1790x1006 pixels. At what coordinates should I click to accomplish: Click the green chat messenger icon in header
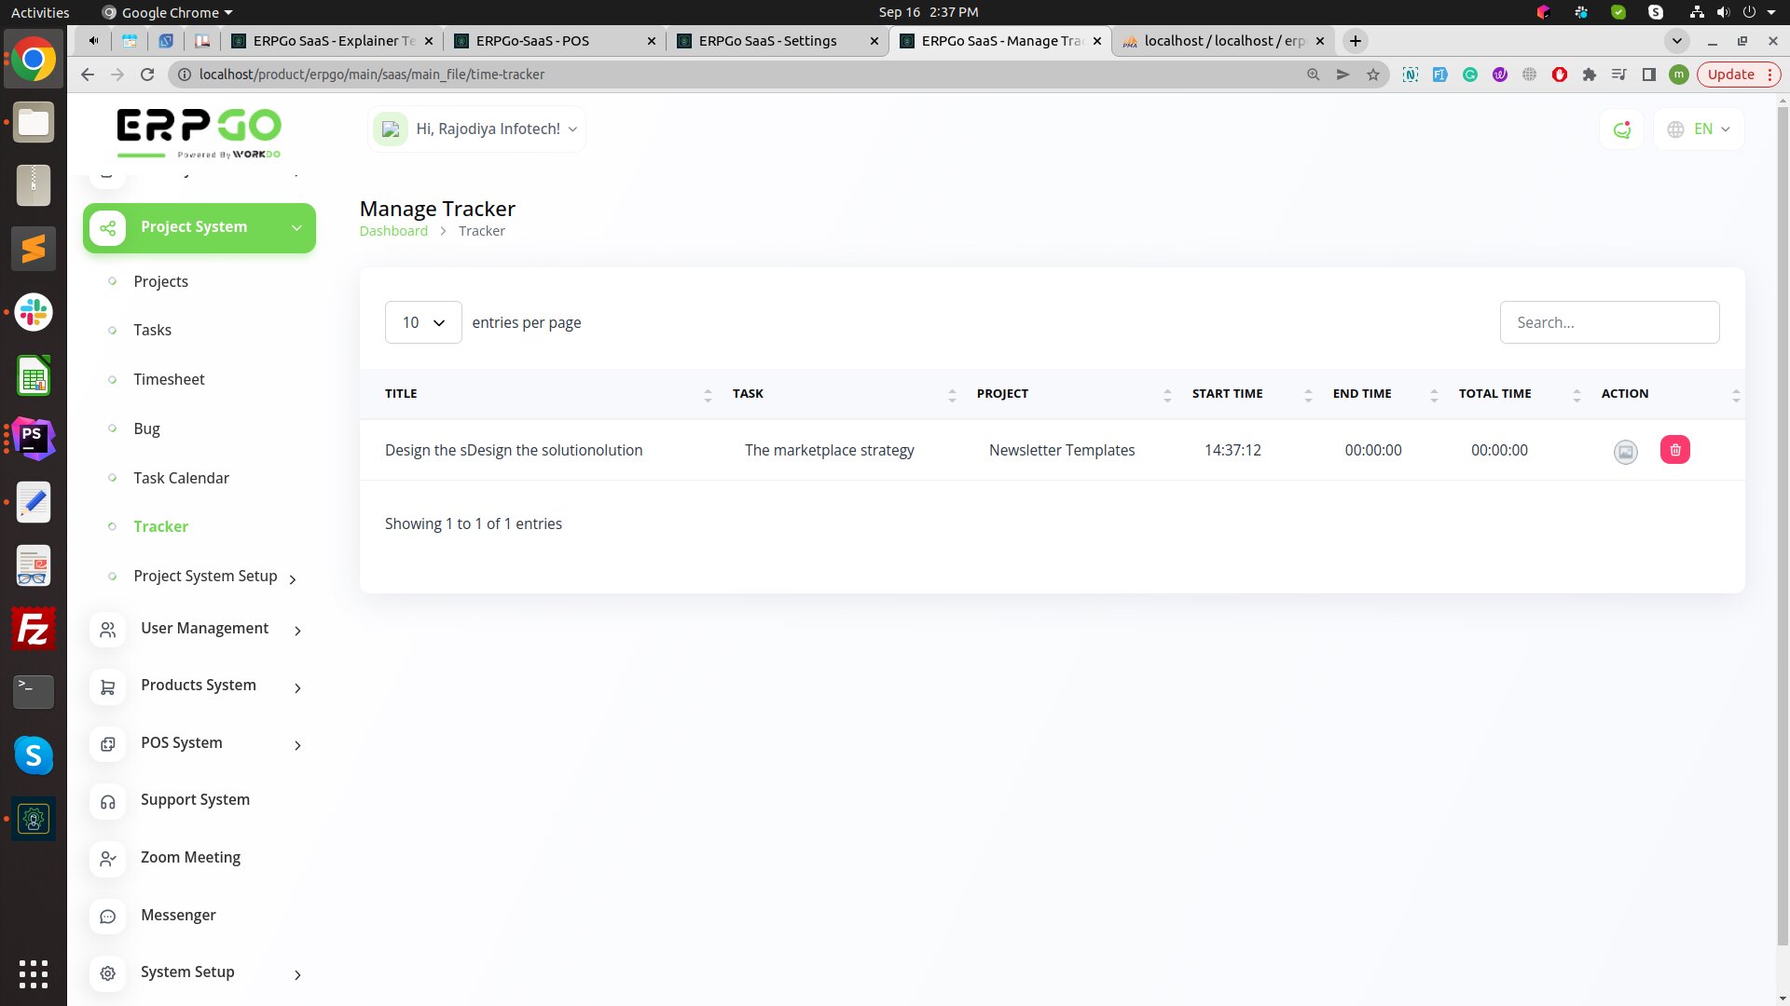pos(1621,129)
